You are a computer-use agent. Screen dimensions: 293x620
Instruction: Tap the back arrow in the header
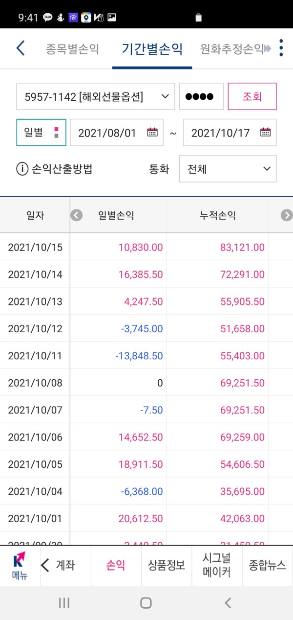[20, 48]
